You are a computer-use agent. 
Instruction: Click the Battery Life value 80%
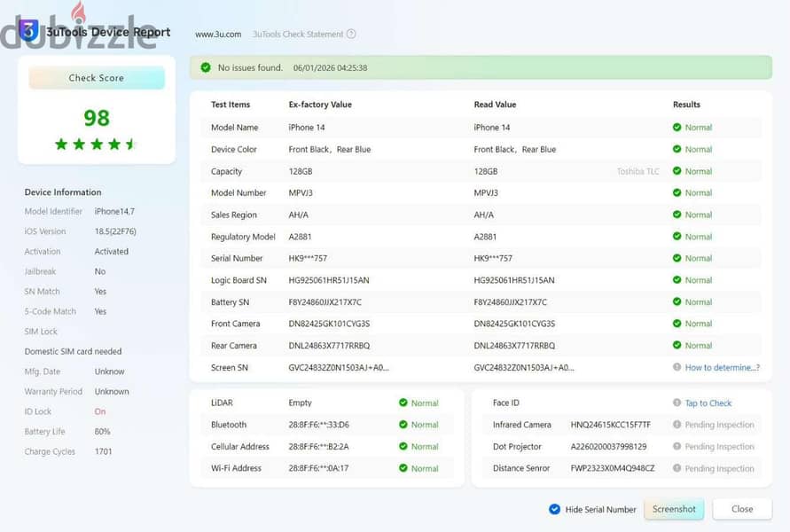pos(102,432)
